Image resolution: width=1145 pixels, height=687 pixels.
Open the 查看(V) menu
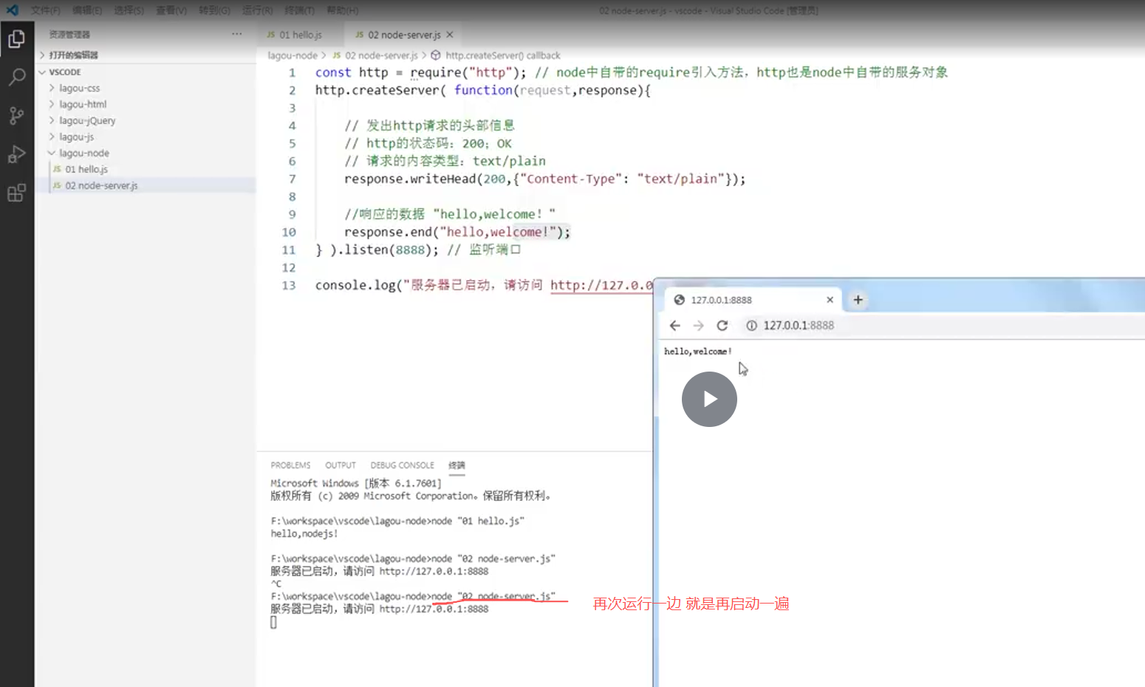click(x=171, y=10)
